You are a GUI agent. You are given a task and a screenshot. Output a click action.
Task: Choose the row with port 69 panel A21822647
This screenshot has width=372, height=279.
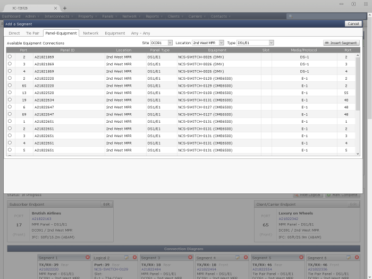point(10,114)
